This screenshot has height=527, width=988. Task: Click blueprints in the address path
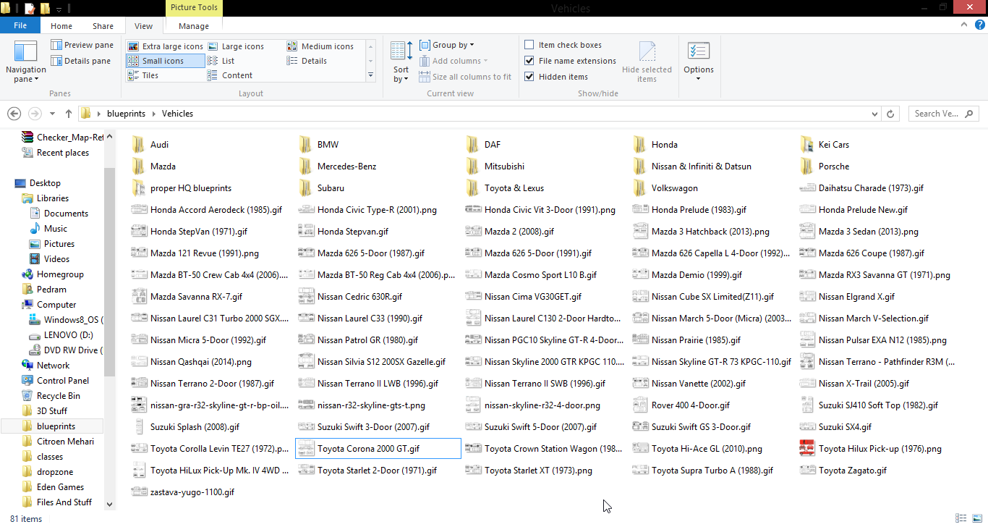(x=126, y=114)
